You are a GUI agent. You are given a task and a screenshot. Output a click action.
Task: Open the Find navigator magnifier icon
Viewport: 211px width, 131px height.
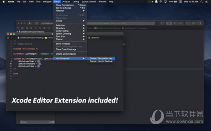pos(31,28)
